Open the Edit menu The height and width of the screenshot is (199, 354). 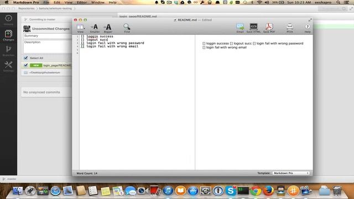(57, 2)
